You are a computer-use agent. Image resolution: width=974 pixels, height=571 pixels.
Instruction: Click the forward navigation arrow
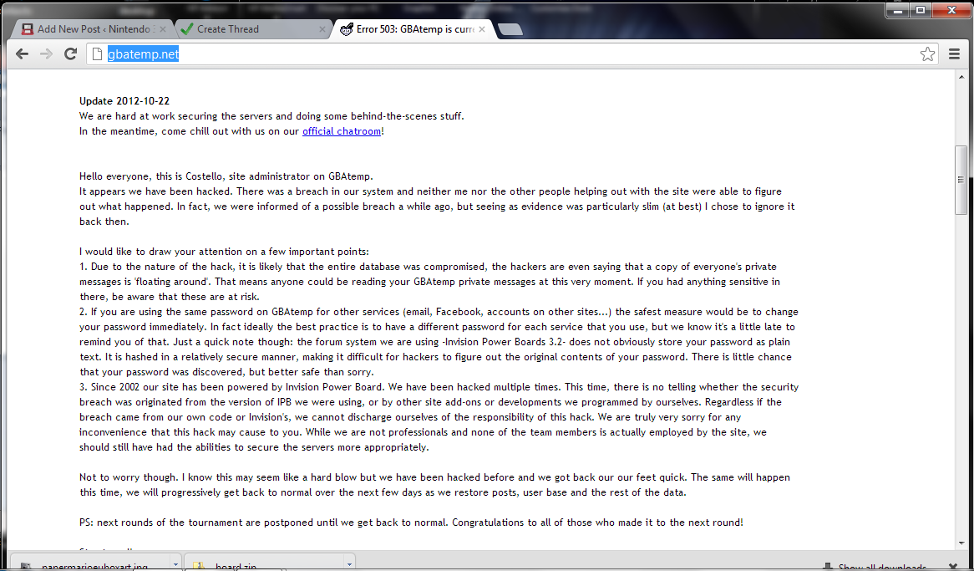pos(46,54)
